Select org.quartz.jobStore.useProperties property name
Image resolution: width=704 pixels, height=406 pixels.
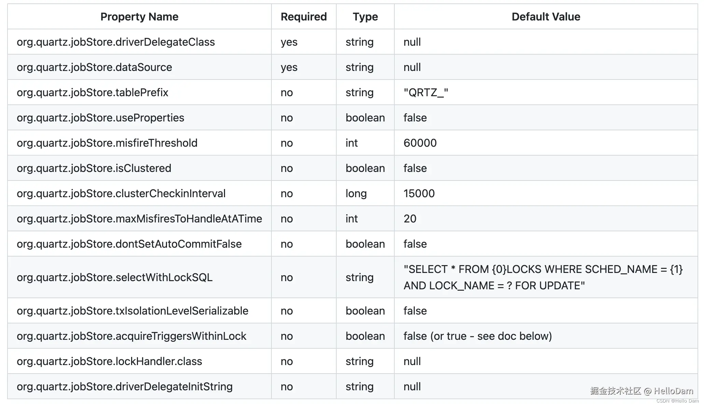click(100, 118)
